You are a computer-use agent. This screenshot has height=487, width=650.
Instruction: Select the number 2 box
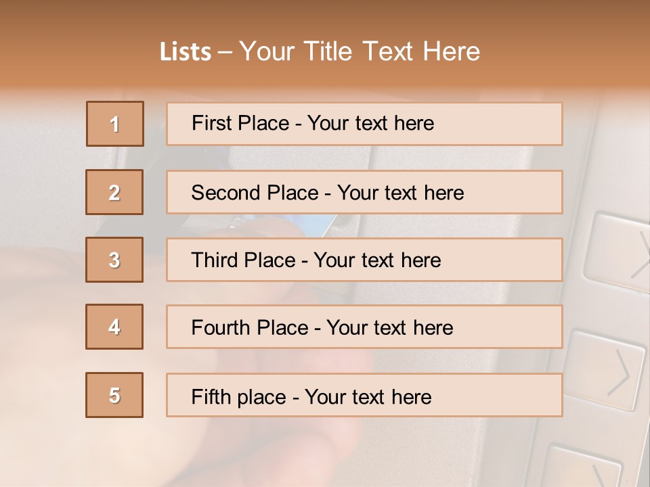[x=114, y=192]
